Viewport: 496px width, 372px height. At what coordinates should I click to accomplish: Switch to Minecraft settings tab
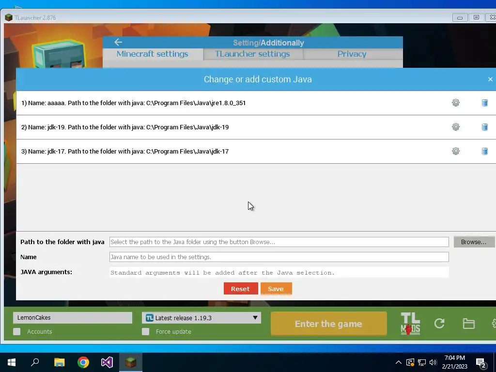point(153,54)
